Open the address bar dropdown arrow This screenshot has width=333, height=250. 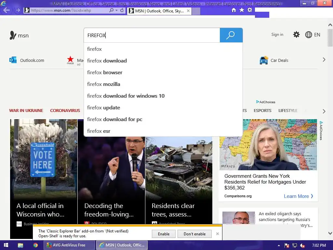pos(117,10)
